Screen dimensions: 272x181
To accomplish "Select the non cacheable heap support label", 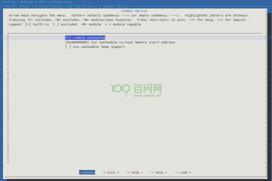I will click(x=99, y=47).
